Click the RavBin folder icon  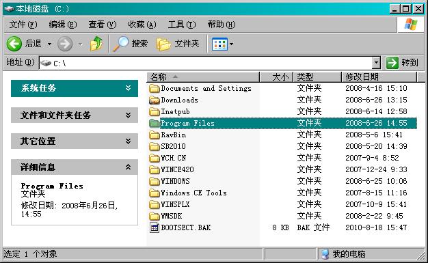click(155, 135)
